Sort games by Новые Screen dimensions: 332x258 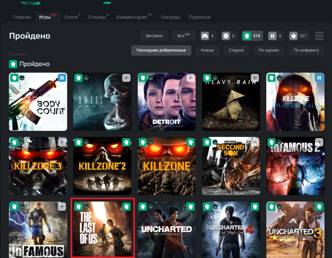pos(207,50)
